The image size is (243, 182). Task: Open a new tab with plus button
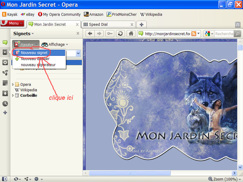click(x=141, y=25)
